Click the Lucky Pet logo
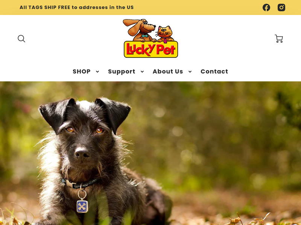The height and width of the screenshot is (225, 301). (151, 38)
